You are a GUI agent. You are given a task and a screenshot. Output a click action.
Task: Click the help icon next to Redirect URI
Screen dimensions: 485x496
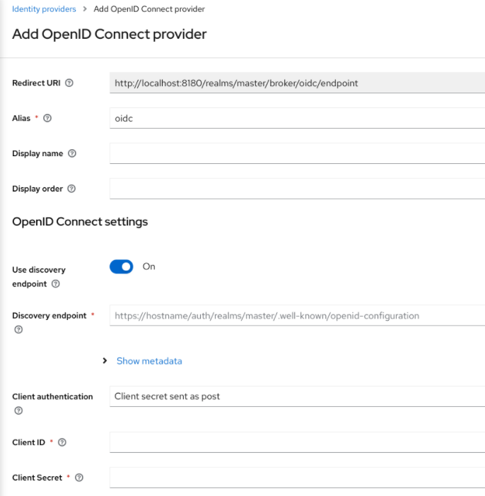pos(69,83)
